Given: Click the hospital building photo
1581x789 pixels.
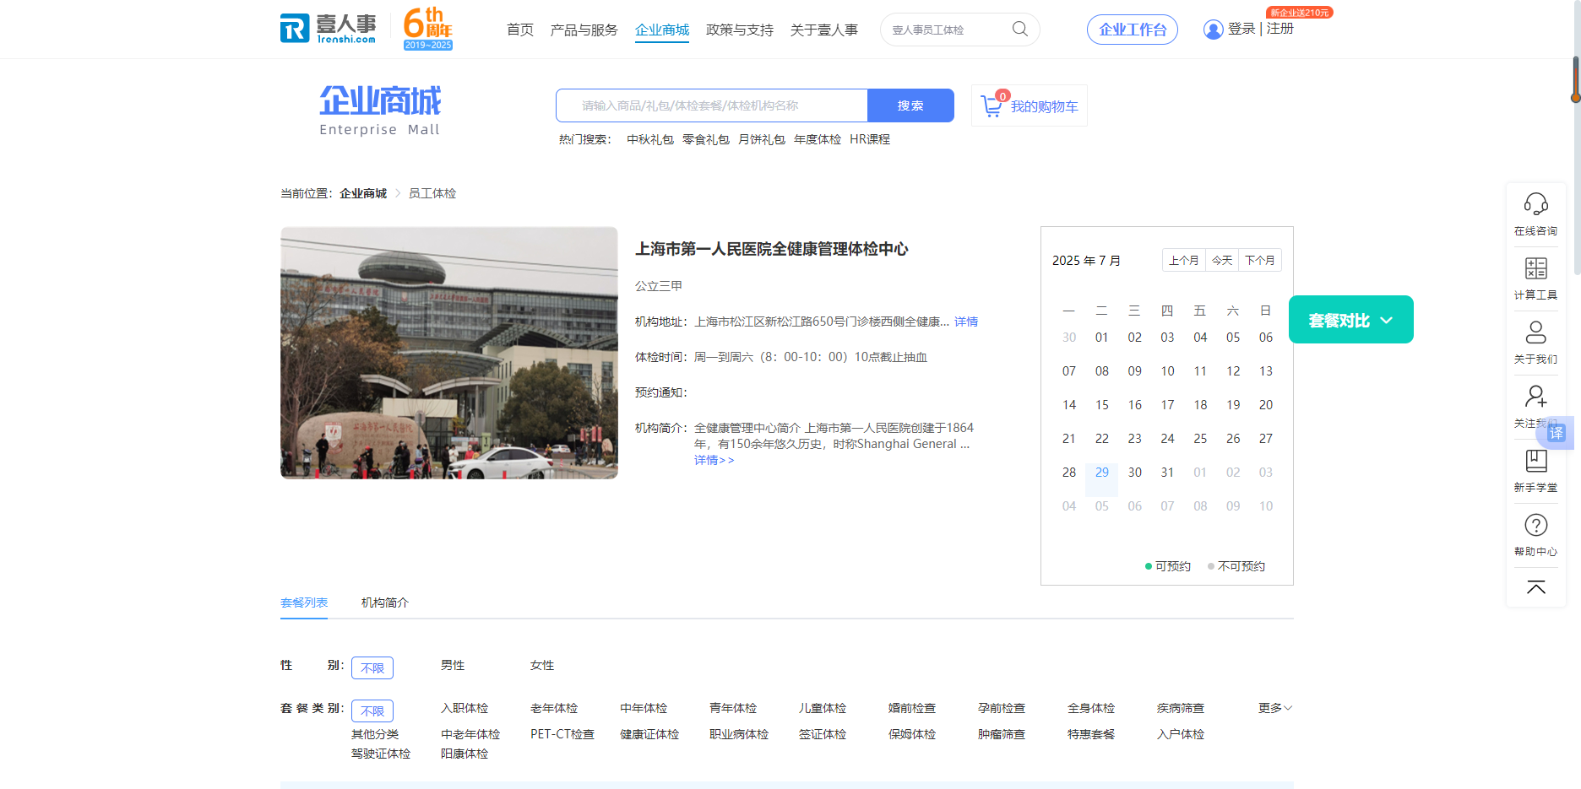Looking at the screenshot, I should coord(449,353).
